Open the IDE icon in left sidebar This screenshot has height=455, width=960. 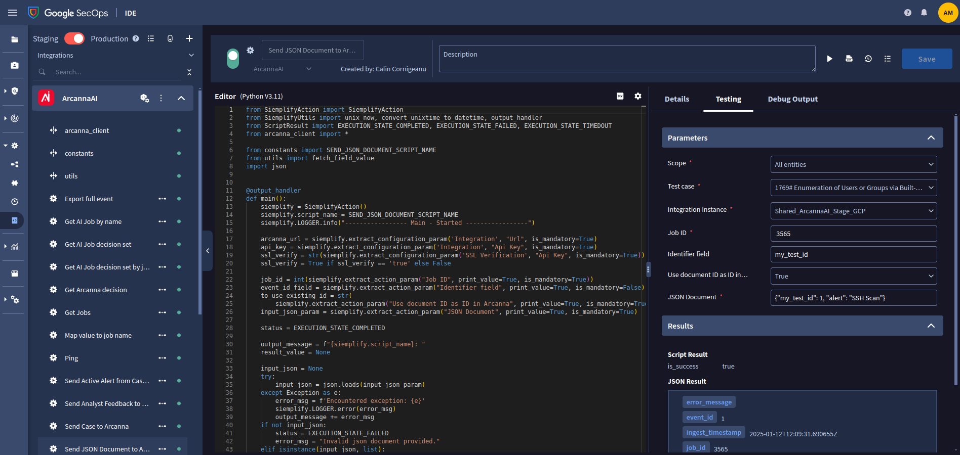tap(15, 220)
